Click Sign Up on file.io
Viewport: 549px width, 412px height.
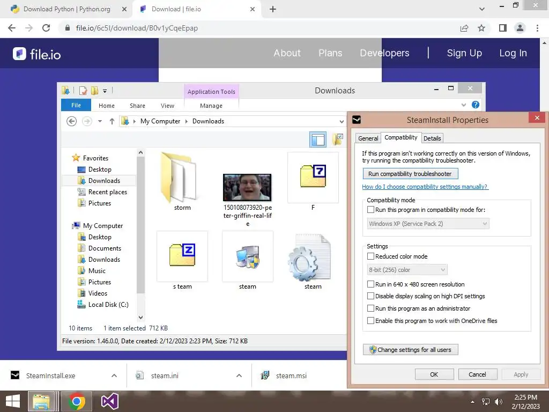tap(464, 53)
